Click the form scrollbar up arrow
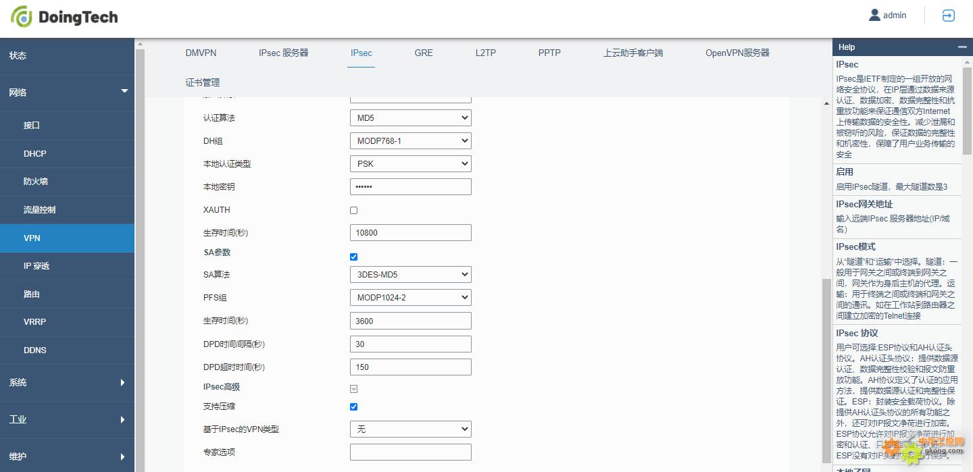This screenshot has width=973, height=472. coord(826,103)
